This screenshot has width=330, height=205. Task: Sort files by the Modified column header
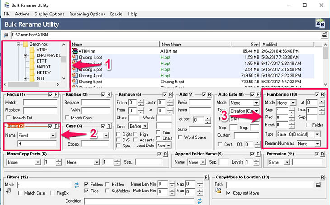click(x=287, y=44)
